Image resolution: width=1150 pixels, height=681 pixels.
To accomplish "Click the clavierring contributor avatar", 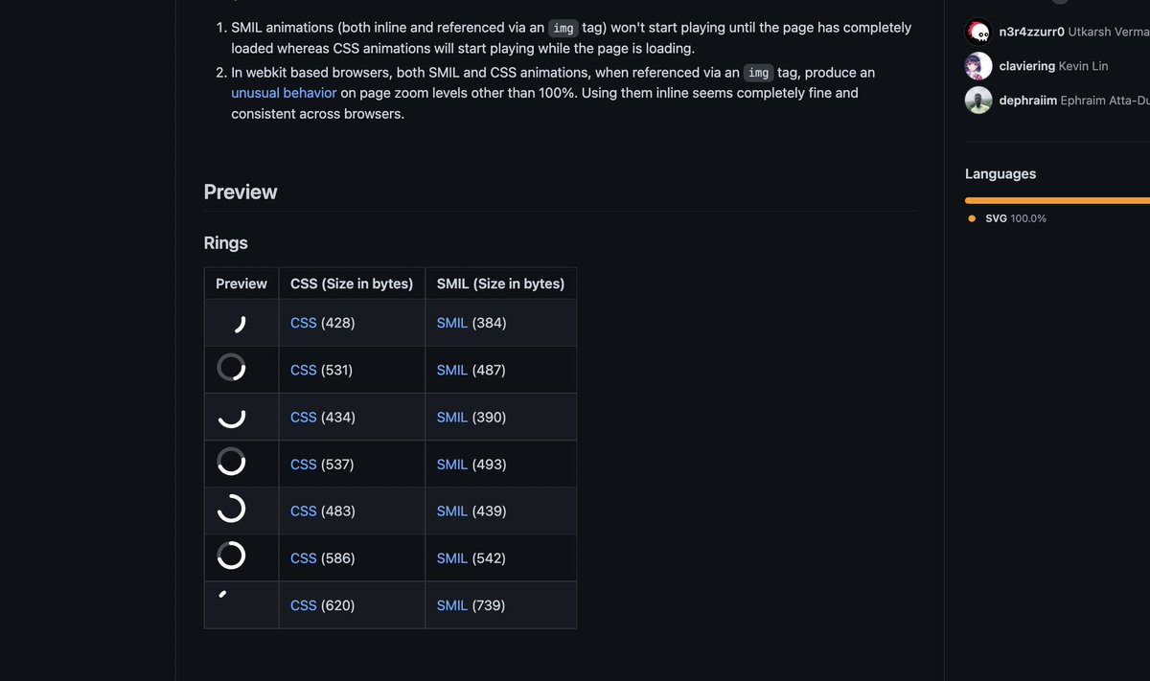I will (x=977, y=66).
